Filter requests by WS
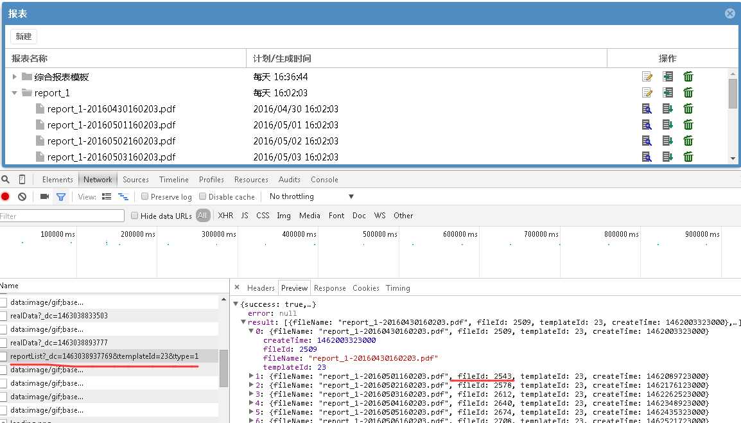Image resolution: width=741 pixels, height=423 pixels. [379, 216]
